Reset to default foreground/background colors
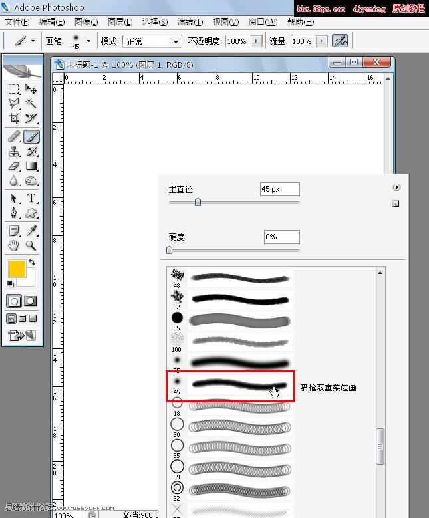Viewport: 429px width, 518px height. pyautogui.click(x=11, y=284)
